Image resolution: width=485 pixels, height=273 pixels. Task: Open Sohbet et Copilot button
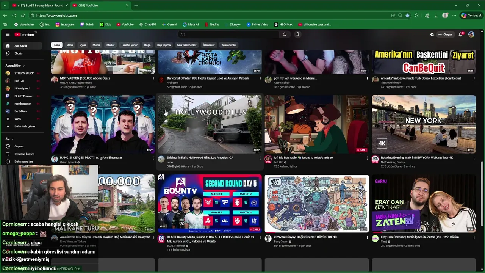471,16
